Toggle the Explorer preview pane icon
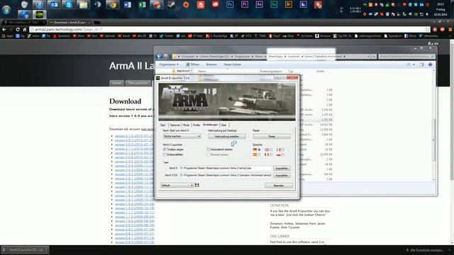The image size is (454, 255). 421,64
